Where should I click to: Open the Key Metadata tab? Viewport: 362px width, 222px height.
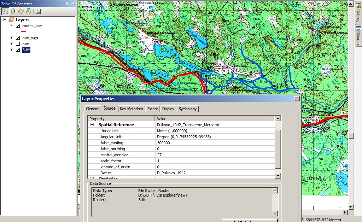tap(131, 109)
